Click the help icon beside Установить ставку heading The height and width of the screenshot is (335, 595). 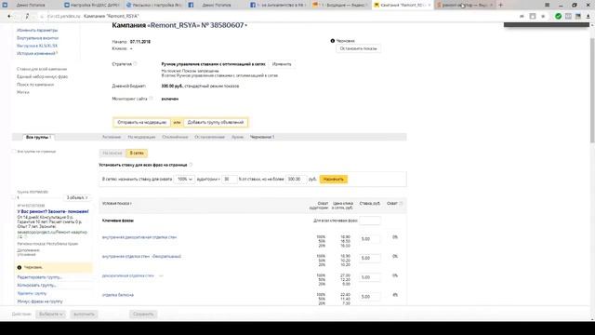pyautogui.click(x=191, y=165)
